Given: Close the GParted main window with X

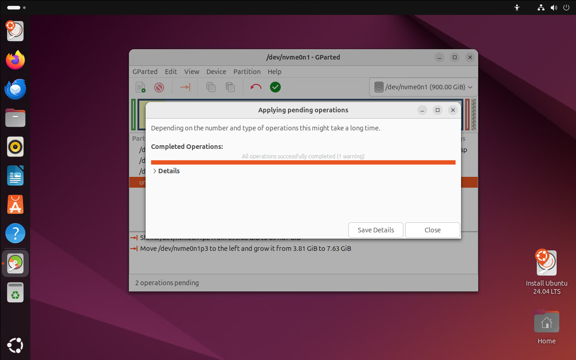Looking at the screenshot, I should (470, 57).
